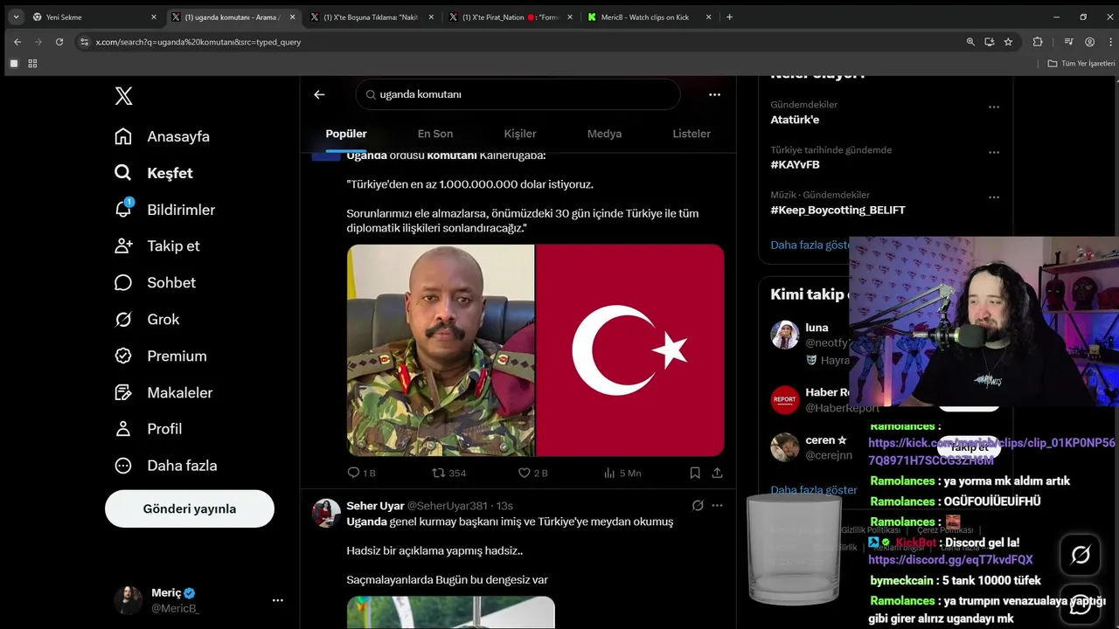Open Sohbet chat page
This screenshot has width=1119, height=629.
point(155,282)
